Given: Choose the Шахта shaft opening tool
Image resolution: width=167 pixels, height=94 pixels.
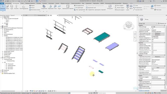Looking at the screenshot, I should click(x=131, y=7).
